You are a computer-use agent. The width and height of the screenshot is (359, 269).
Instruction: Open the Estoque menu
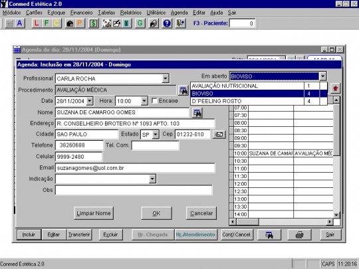(x=57, y=13)
